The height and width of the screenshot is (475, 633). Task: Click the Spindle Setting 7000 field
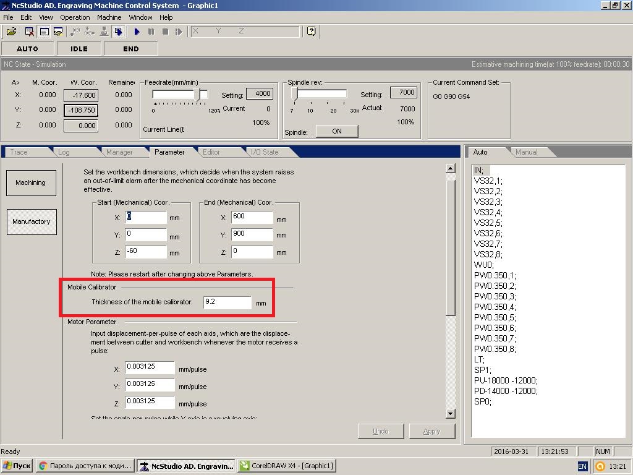(x=404, y=93)
